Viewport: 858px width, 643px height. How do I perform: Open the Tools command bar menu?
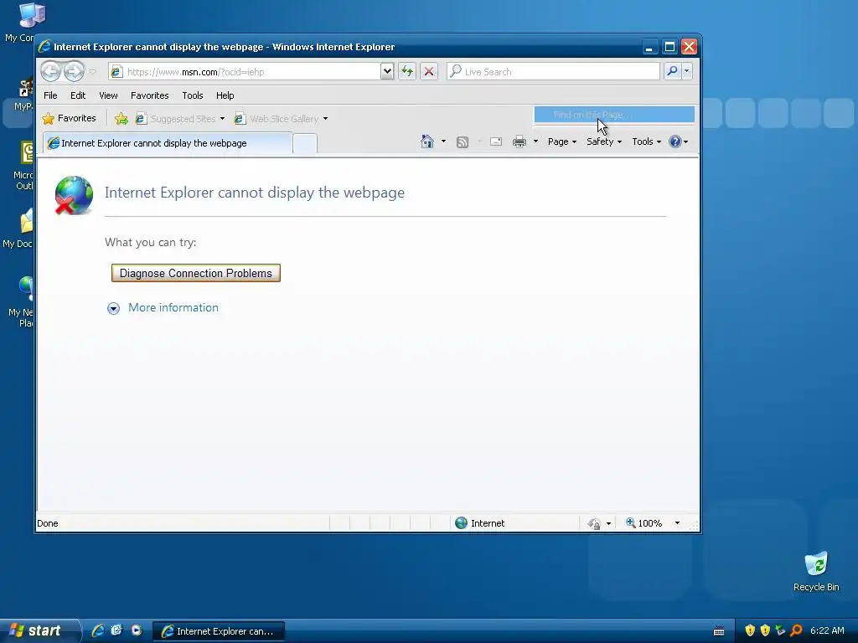(646, 141)
